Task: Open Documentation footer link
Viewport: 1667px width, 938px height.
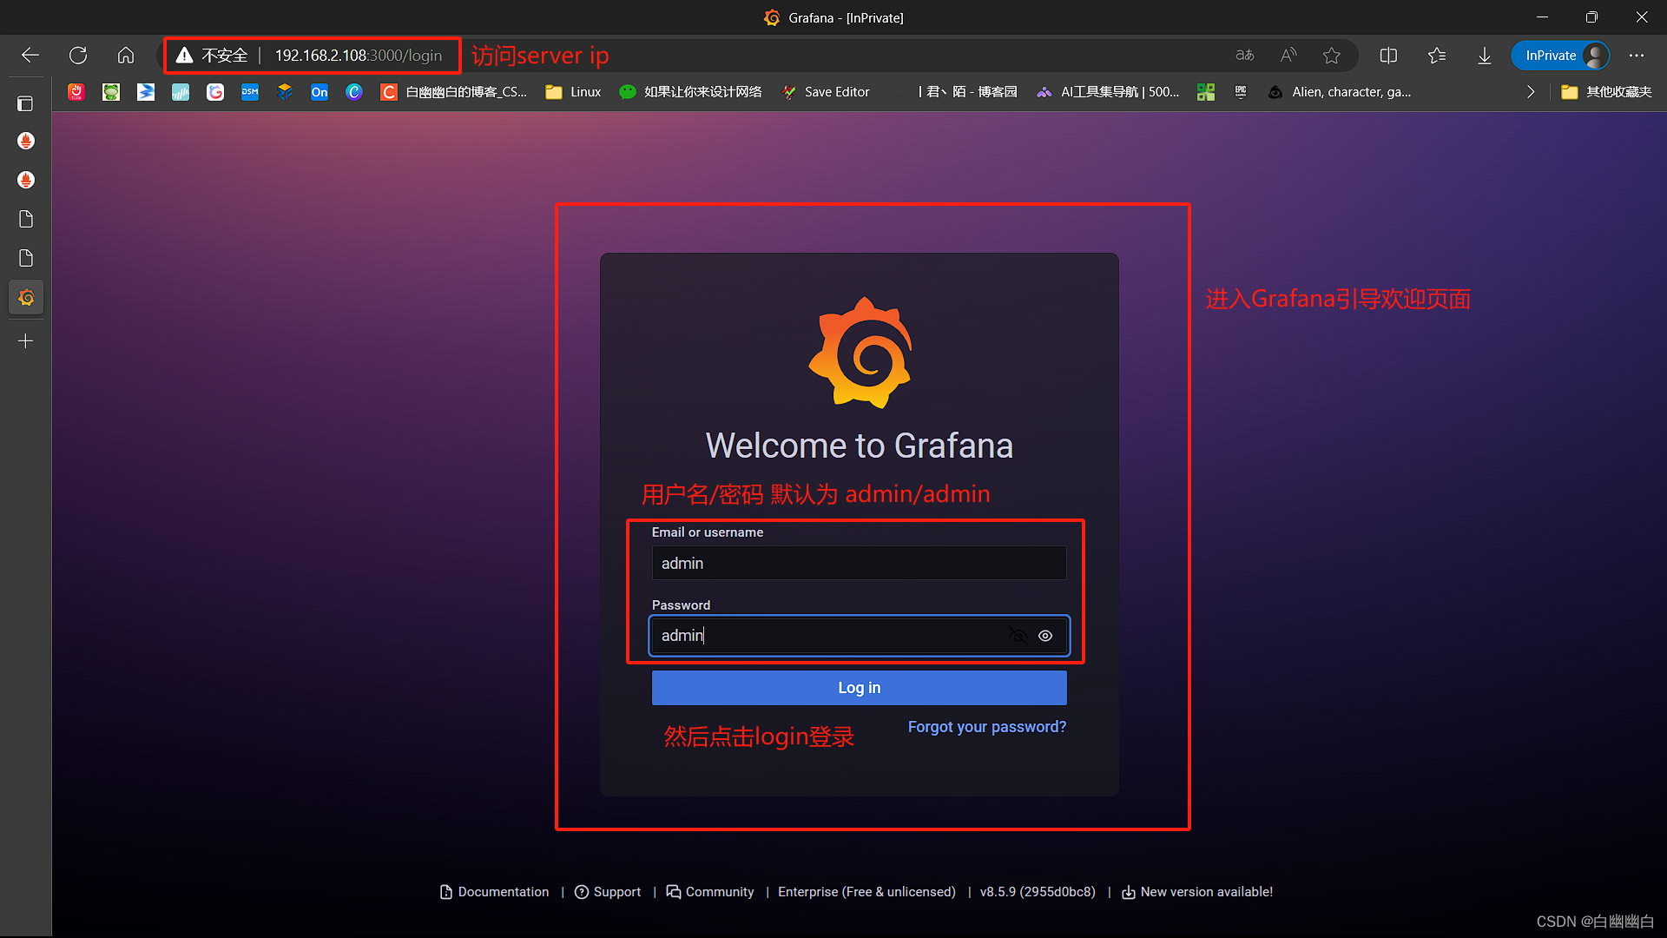Action: coord(495,892)
